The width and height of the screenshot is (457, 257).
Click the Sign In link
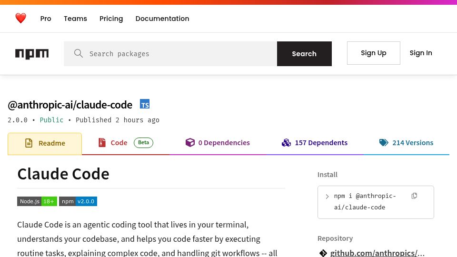pyautogui.click(x=421, y=53)
